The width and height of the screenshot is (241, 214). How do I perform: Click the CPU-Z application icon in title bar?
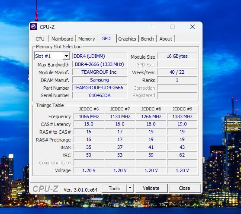coord(34,27)
